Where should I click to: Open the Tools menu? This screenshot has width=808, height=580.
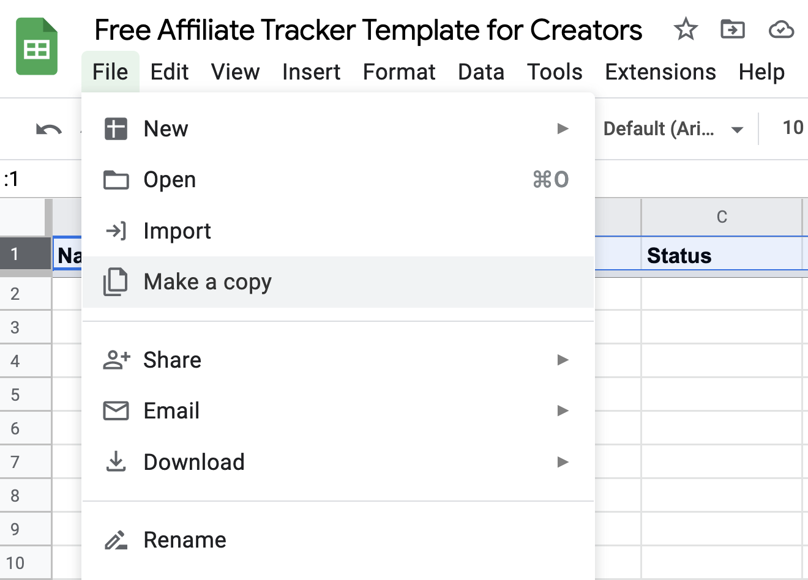click(x=554, y=72)
